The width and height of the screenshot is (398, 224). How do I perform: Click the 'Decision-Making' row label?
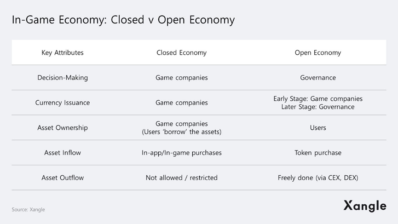[x=63, y=78]
